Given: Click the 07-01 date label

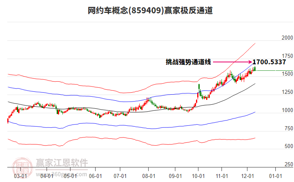Looking at the screenshot, I should point(120,176).
